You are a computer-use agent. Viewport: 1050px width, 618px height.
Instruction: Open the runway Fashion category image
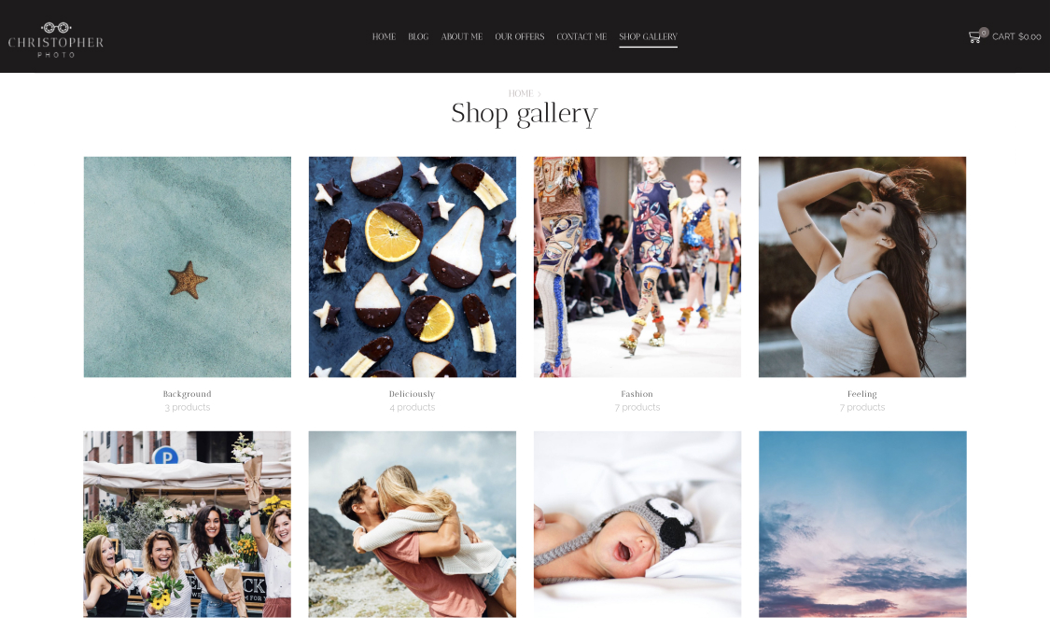click(637, 267)
